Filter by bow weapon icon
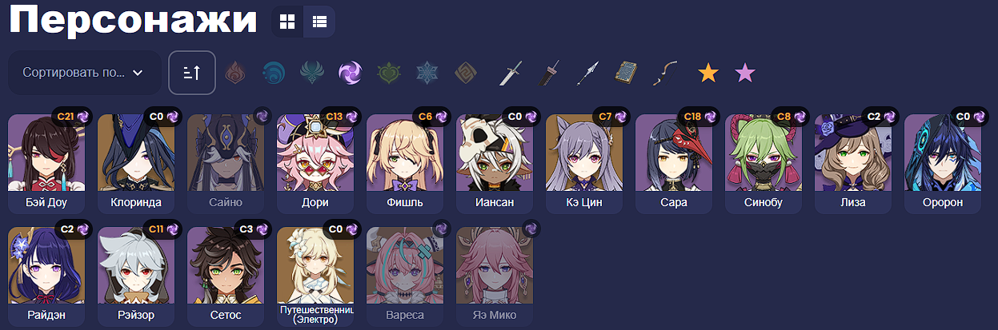This screenshot has width=998, height=330. (x=664, y=74)
